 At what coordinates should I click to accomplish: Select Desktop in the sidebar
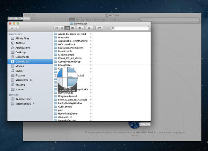tap(30, 52)
